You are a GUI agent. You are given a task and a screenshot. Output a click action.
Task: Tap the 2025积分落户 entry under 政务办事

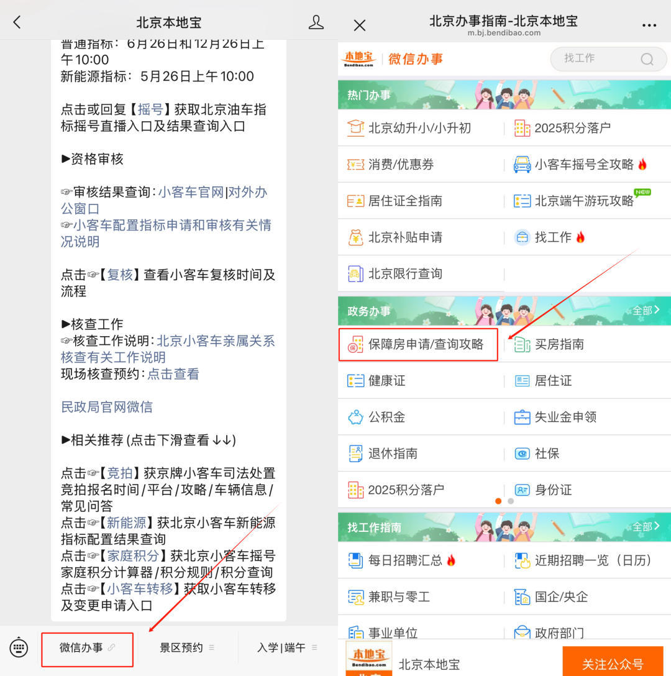point(421,490)
